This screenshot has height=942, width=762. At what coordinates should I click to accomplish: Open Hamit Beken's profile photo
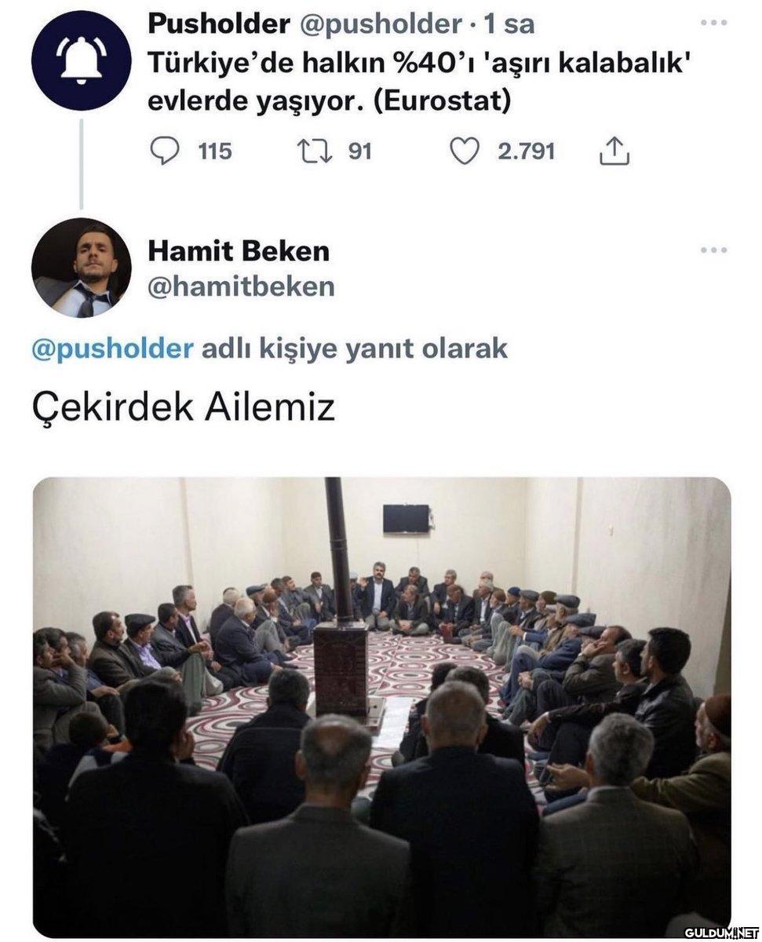coord(81,268)
